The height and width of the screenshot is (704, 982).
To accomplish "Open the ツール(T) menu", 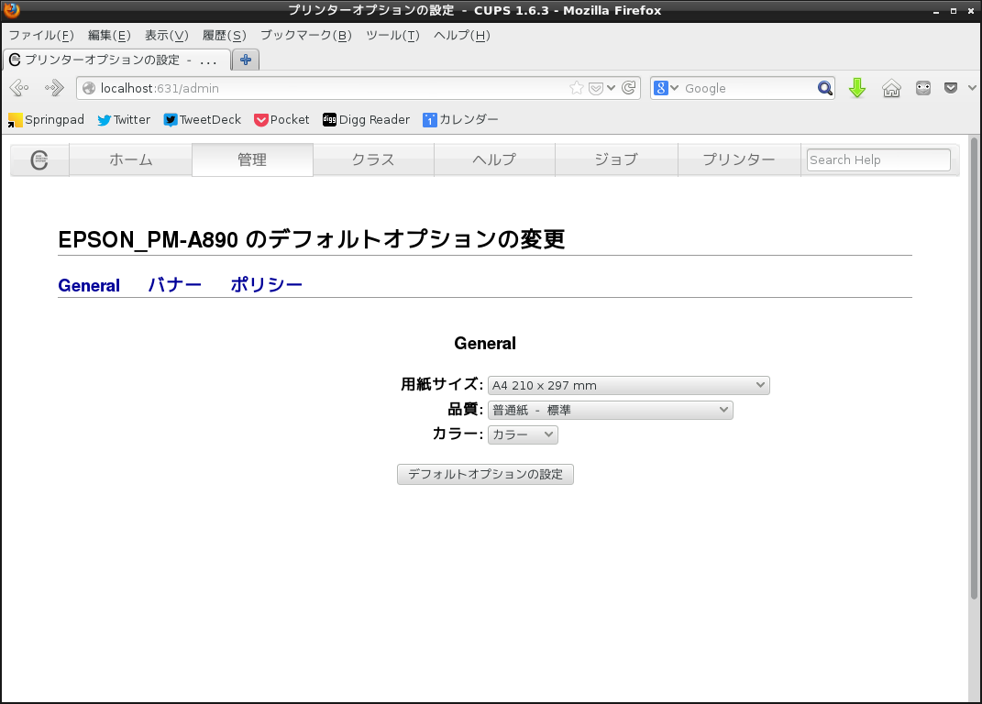I will click(392, 35).
